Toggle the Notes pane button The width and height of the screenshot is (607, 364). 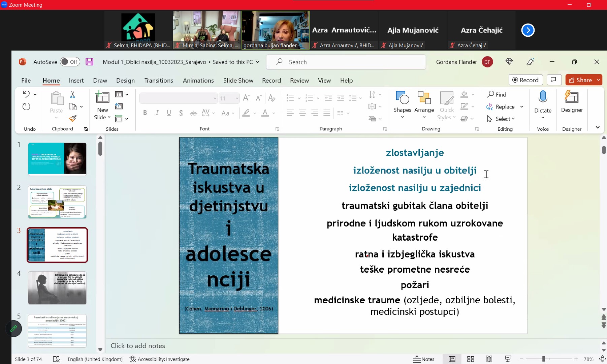coord(424,359)
